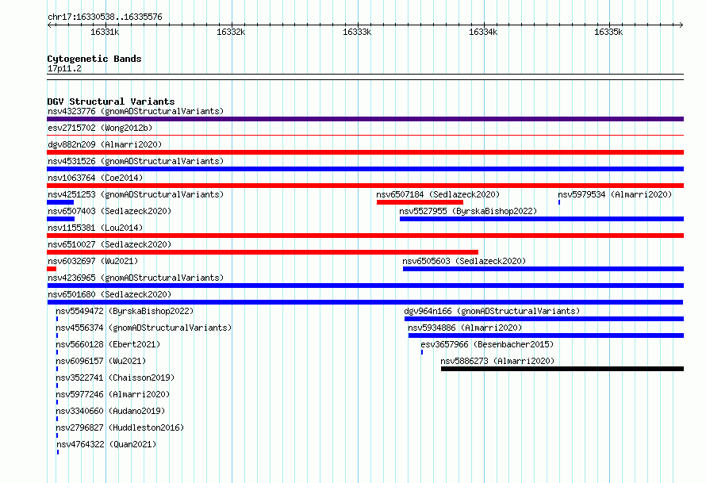The height and width of the screenshot is (483, 706).
Task: Select nsv5660128 (Ebert2021) label
Action: pos(108,344)
